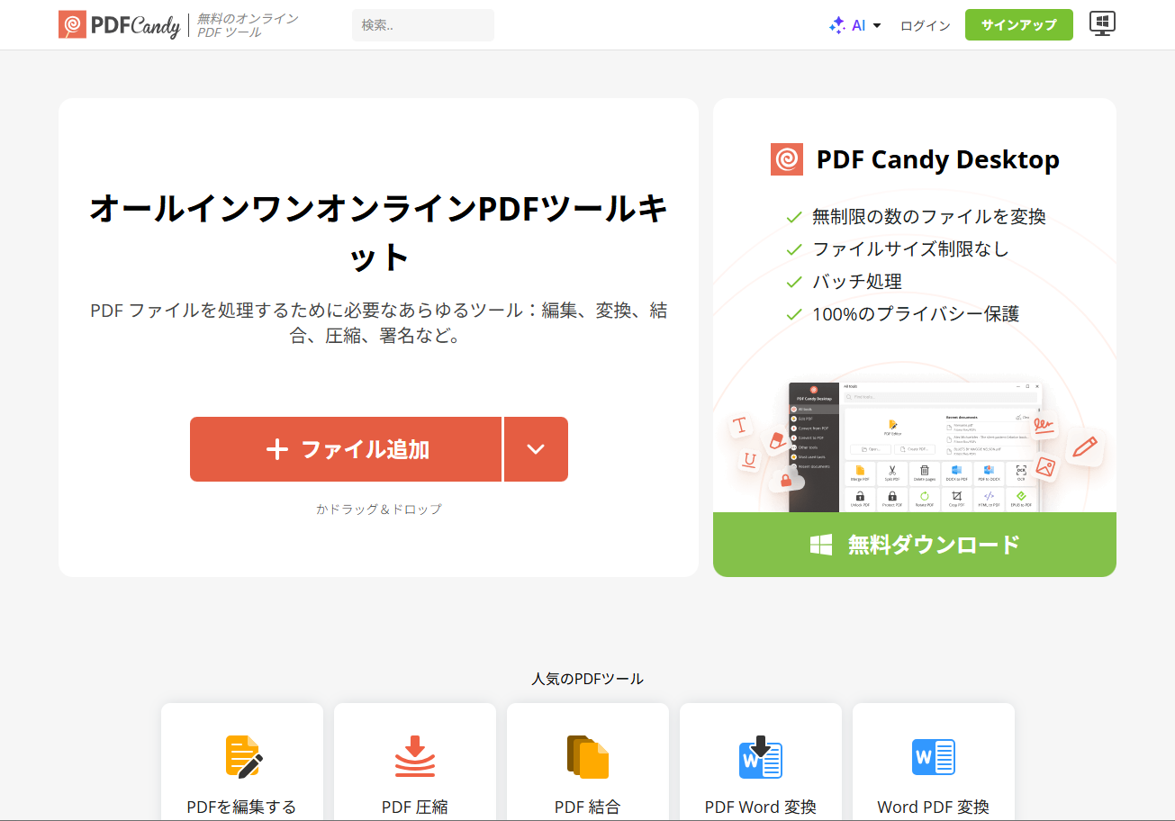Open the ファイル追加 dropdown chevron
This screenshot has height=821, width=1175.
coord(536,449)
